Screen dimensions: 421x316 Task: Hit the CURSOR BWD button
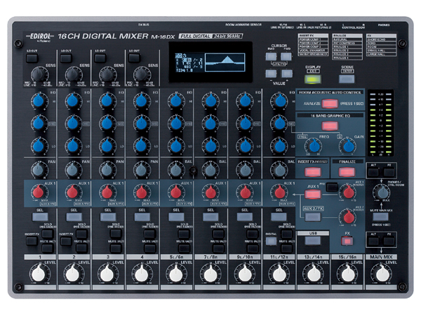coord(271,56)
